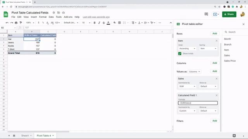Open the Values as Columns dropdown

(195, 71)
